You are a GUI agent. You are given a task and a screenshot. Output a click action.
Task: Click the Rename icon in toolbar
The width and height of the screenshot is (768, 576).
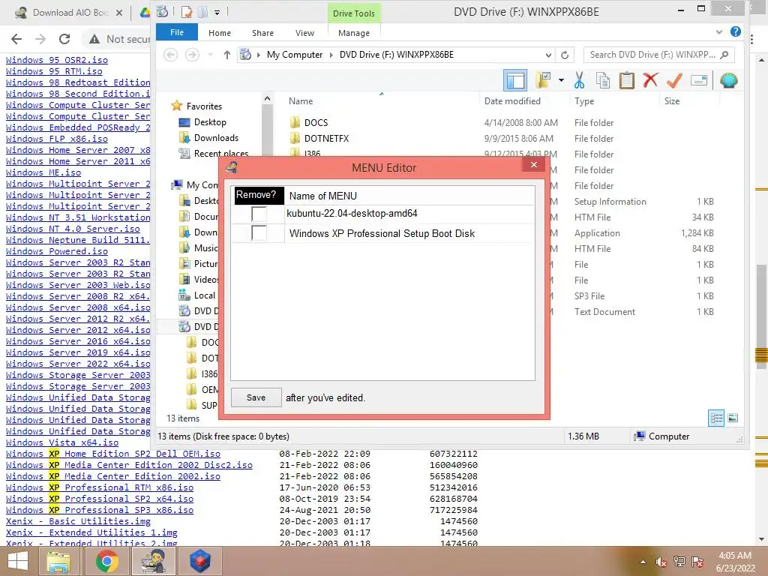point(699,80)
